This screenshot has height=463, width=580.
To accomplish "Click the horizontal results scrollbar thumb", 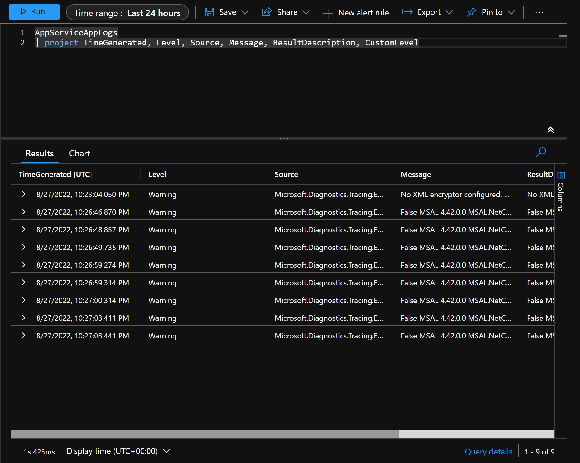I will [x=205, y=434].
